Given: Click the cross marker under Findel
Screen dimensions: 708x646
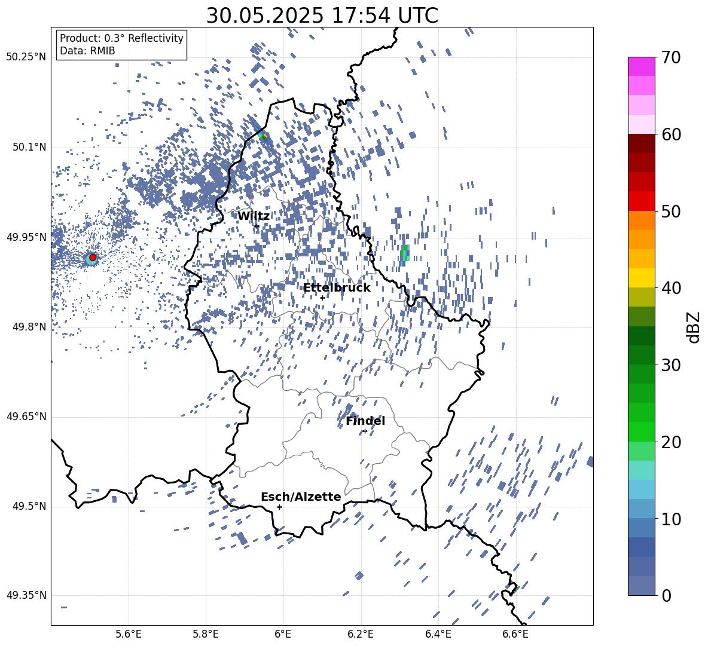Looking at the screenshot, I should (x=365, y=431).
